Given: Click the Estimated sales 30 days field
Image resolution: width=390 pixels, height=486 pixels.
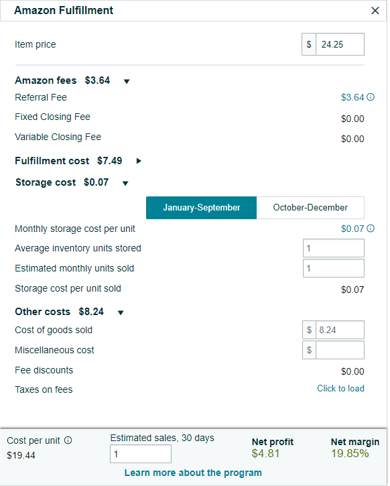Looking at the screenshot, I should click(141, 454).
